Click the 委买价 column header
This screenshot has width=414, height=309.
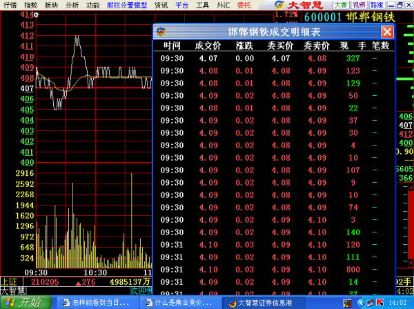click(280, 46)
